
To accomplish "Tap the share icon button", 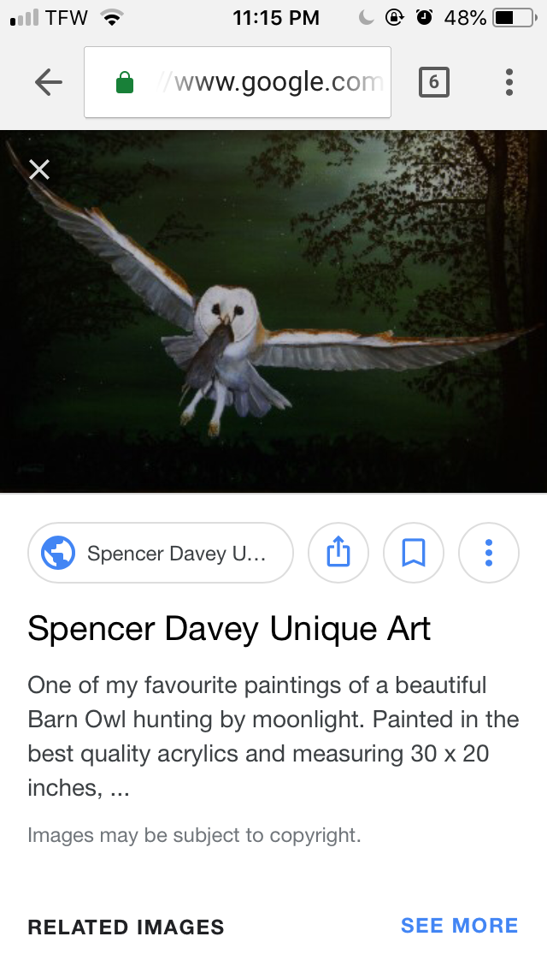I will pyautogui.click(x=338, y=553).
